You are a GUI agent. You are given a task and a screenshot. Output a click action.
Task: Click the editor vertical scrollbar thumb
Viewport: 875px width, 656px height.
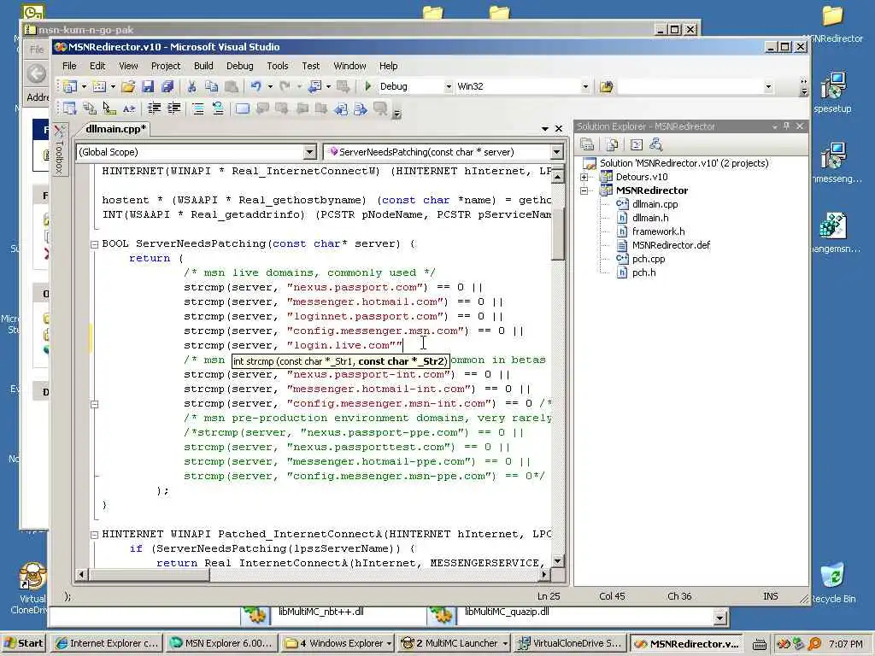pyautogui.click(x=557, y=232)
